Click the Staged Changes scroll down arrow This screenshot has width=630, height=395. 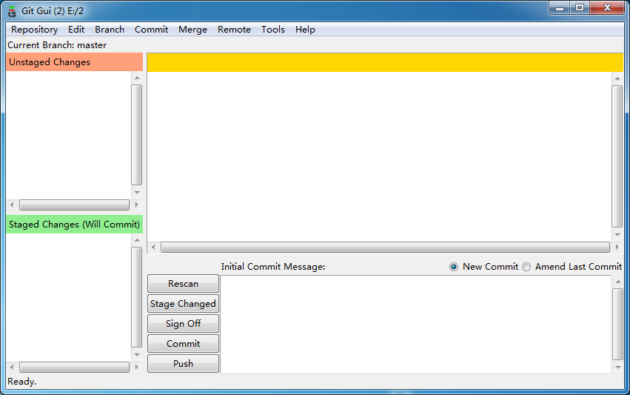click(x=137, y=355)
